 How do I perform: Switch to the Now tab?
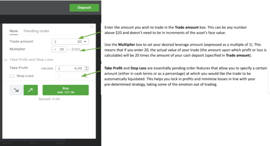coord(14,31)
